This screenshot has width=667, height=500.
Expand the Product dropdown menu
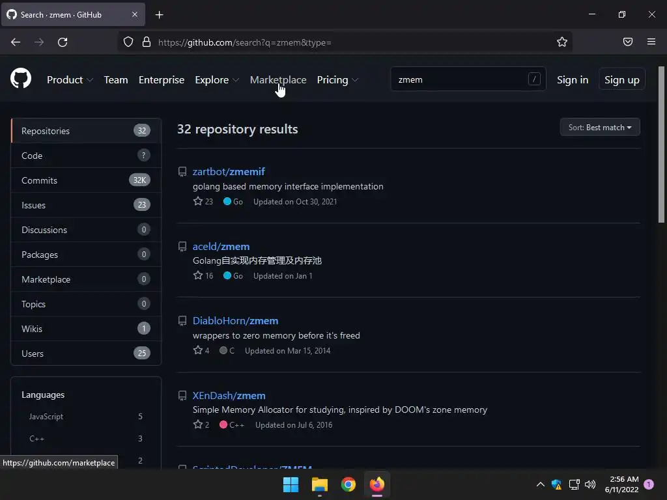[x=70, y=80]
